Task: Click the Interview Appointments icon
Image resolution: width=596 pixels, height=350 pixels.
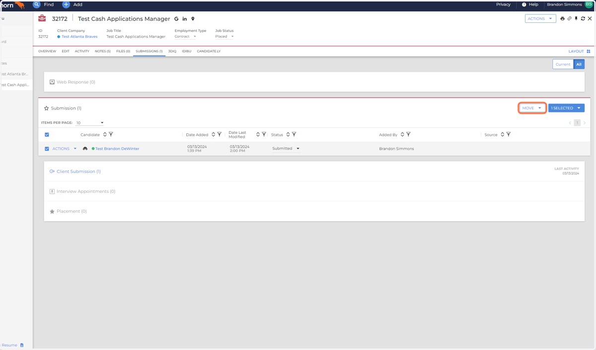Action: 52,191
